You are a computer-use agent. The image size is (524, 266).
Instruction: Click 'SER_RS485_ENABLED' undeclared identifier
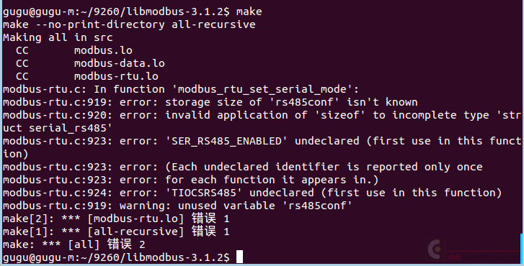click(x=226, y=141)
